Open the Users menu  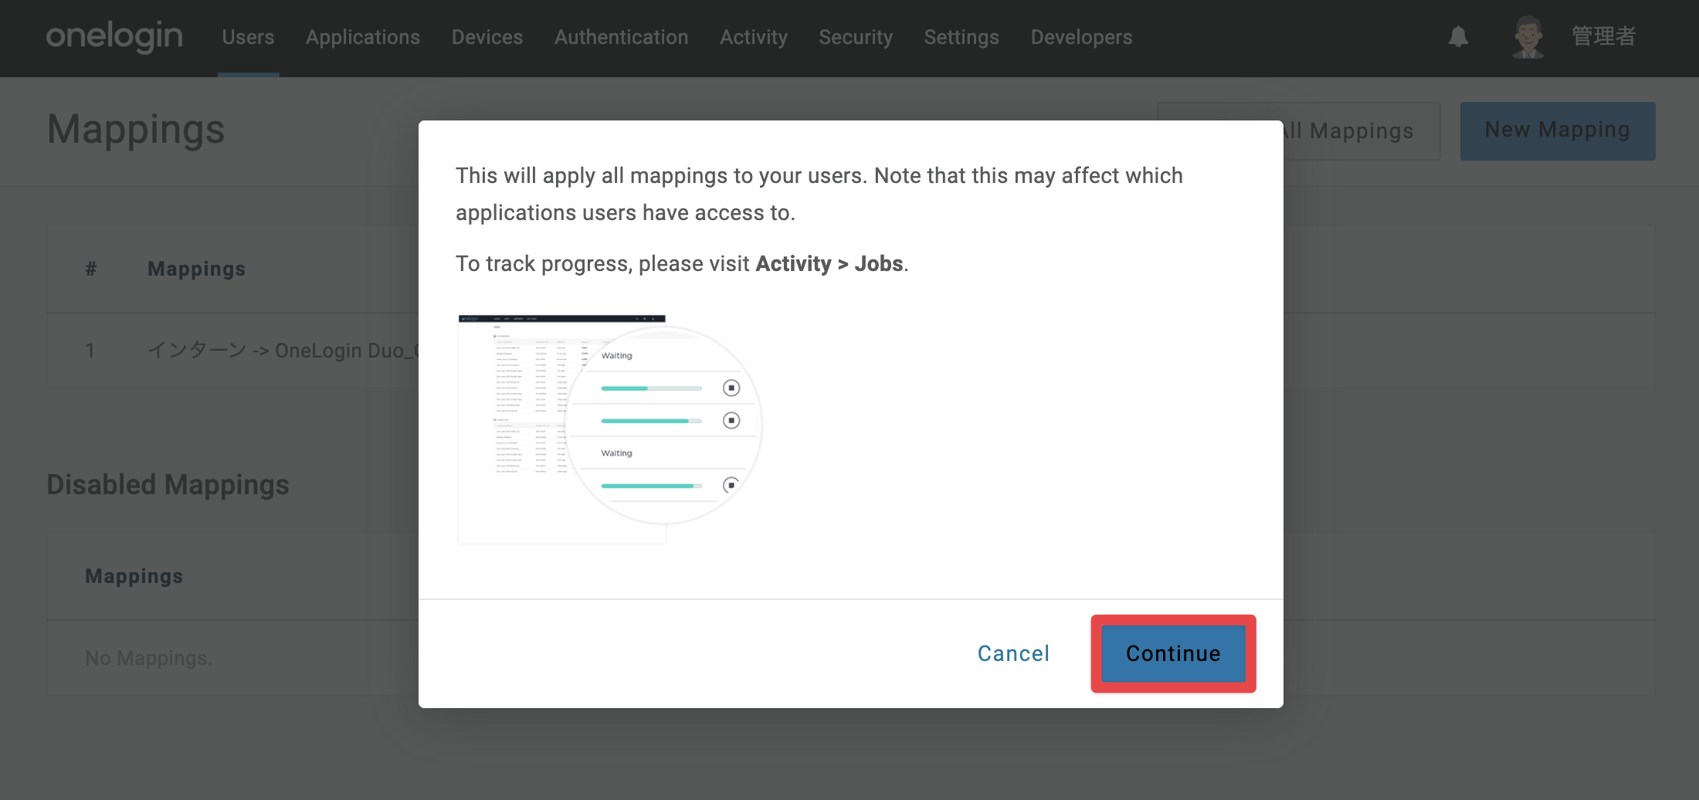(248, 37)
